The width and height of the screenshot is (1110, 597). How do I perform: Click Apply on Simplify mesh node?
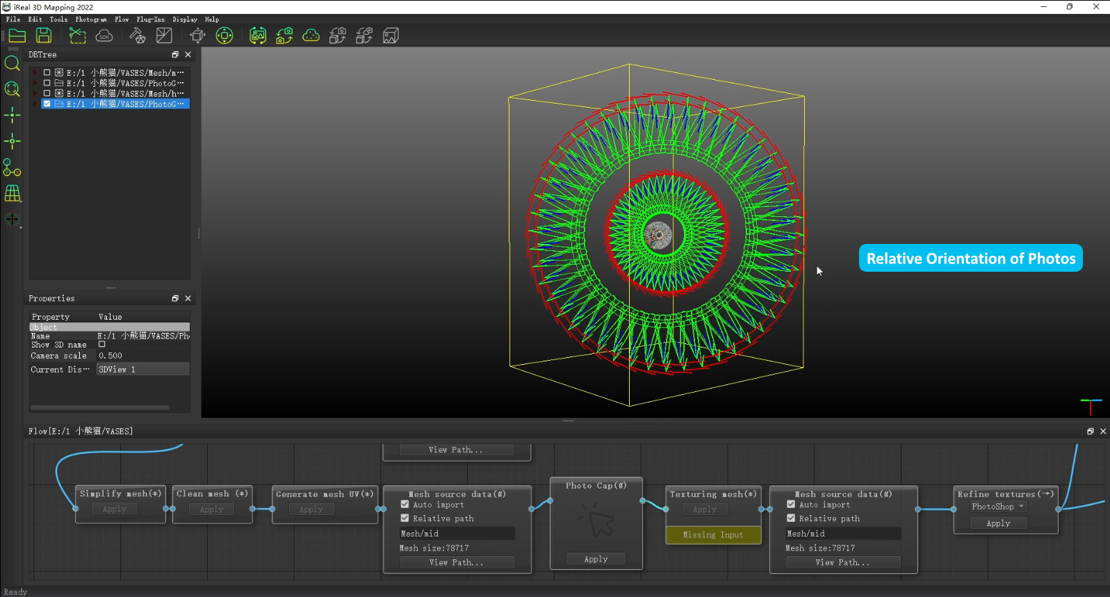click(115, 509)
